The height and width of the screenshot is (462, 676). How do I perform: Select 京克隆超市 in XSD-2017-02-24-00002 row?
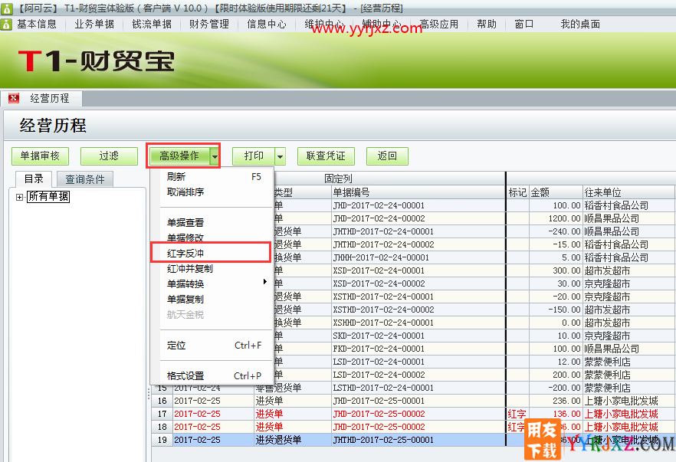point(628,283)
